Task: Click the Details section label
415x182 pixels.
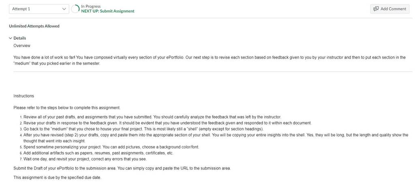Action: [19, 38]
